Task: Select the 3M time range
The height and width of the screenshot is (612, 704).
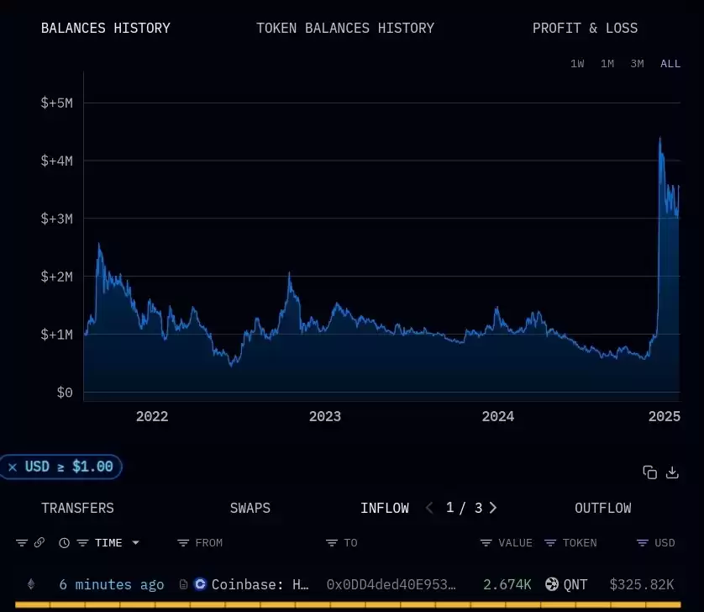Action: (x=637, y=64)
